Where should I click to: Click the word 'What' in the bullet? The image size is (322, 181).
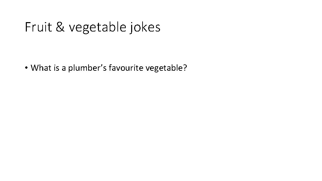(x=41, y=68)
